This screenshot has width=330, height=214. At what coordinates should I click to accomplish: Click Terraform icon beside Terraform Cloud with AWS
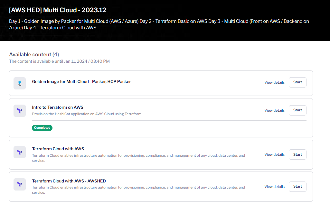pos(20,152)
